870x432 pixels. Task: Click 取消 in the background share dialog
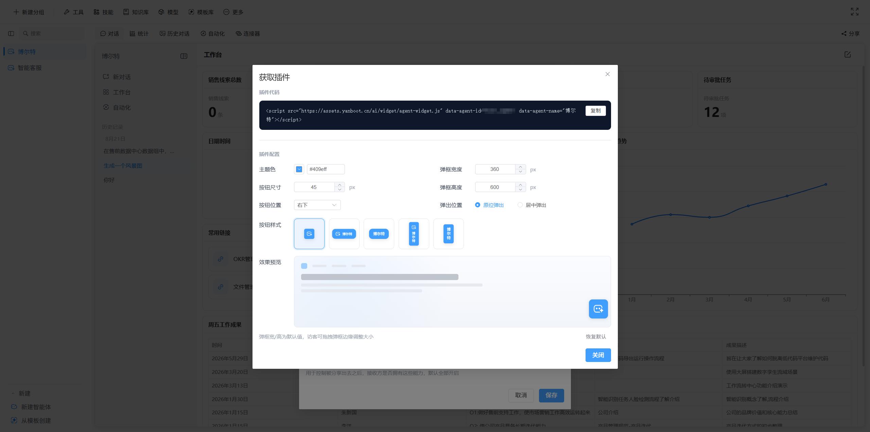521,395
